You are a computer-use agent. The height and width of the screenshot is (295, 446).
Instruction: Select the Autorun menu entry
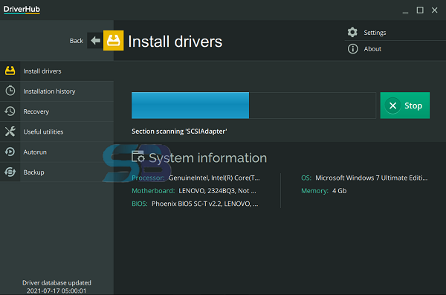tap(57, 152)
